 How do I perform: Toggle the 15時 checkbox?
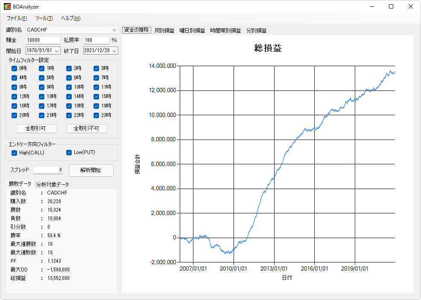coord(96,96)
